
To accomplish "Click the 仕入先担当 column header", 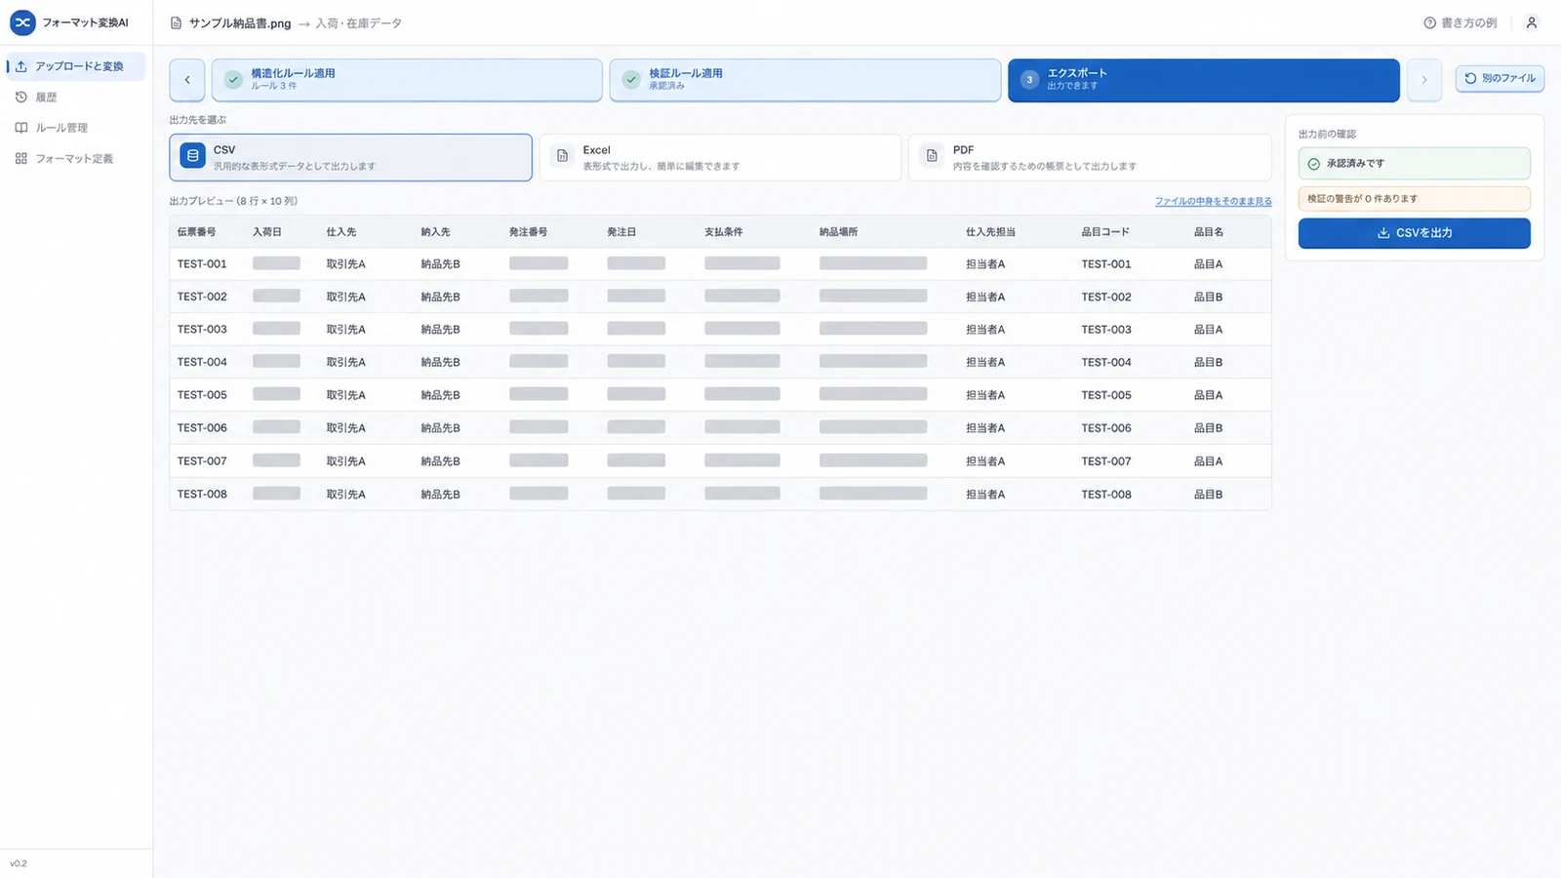I will pyautogui.click(x=990, y=232).
